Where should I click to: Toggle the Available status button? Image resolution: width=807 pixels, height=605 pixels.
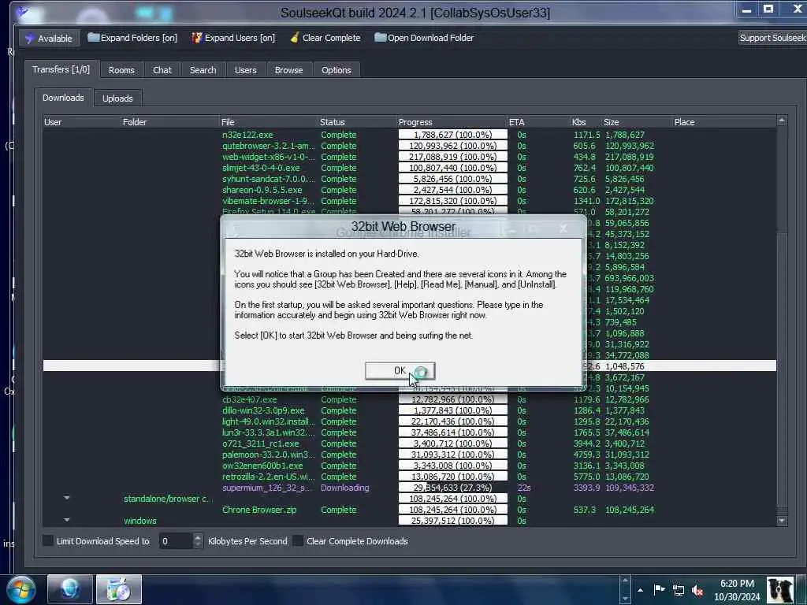click(50, 38)
